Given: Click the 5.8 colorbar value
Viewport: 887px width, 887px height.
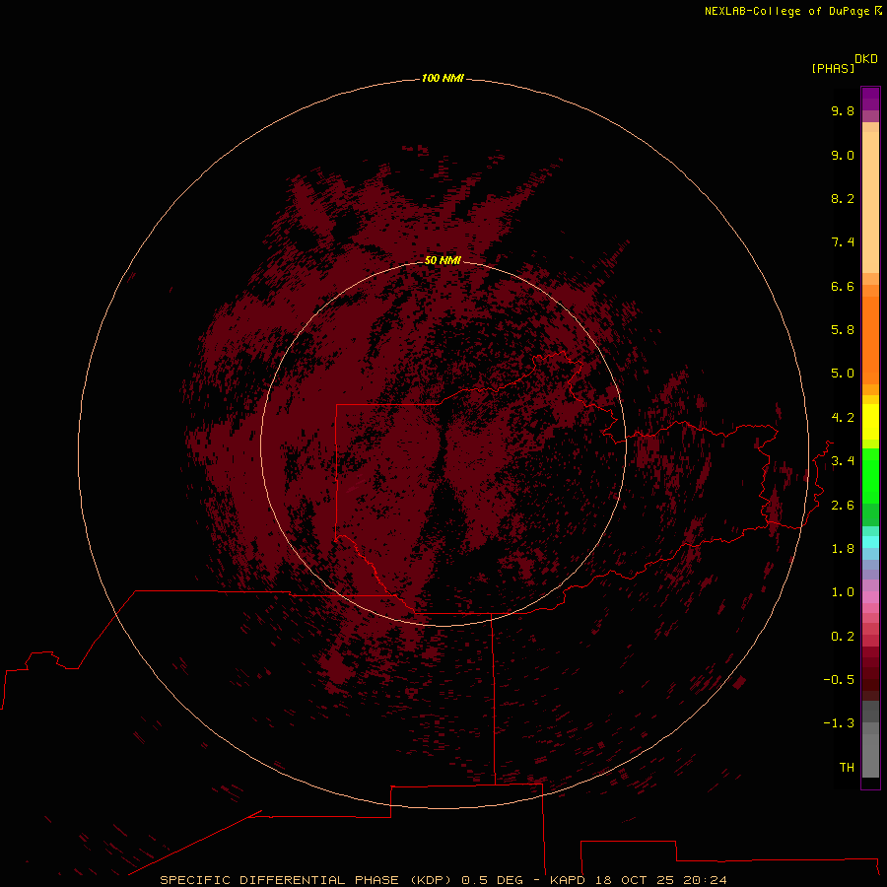Looking at the screenshot, I should 843,330.
